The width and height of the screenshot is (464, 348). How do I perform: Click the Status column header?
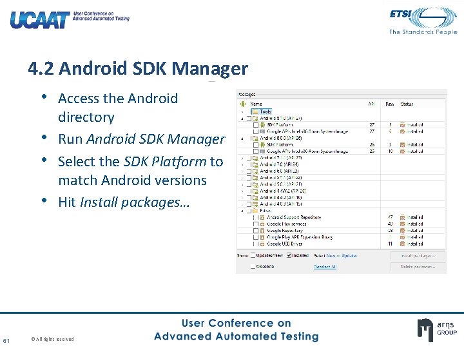(x=407, y=104)
